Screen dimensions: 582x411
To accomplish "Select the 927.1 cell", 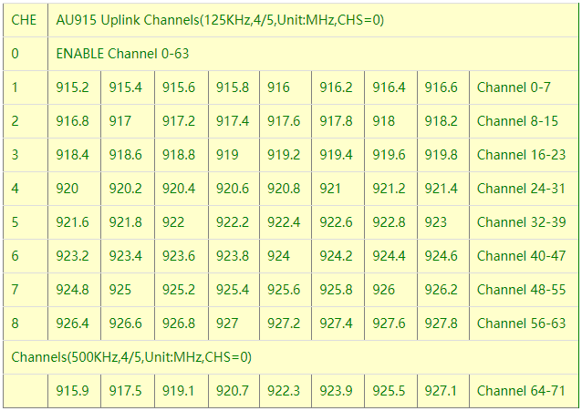I will (x=443, y=391).
